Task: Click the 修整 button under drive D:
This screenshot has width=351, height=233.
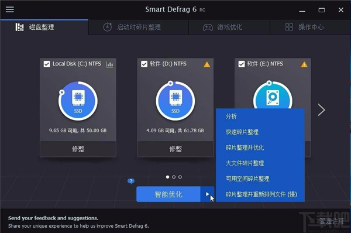Action: 175,149
